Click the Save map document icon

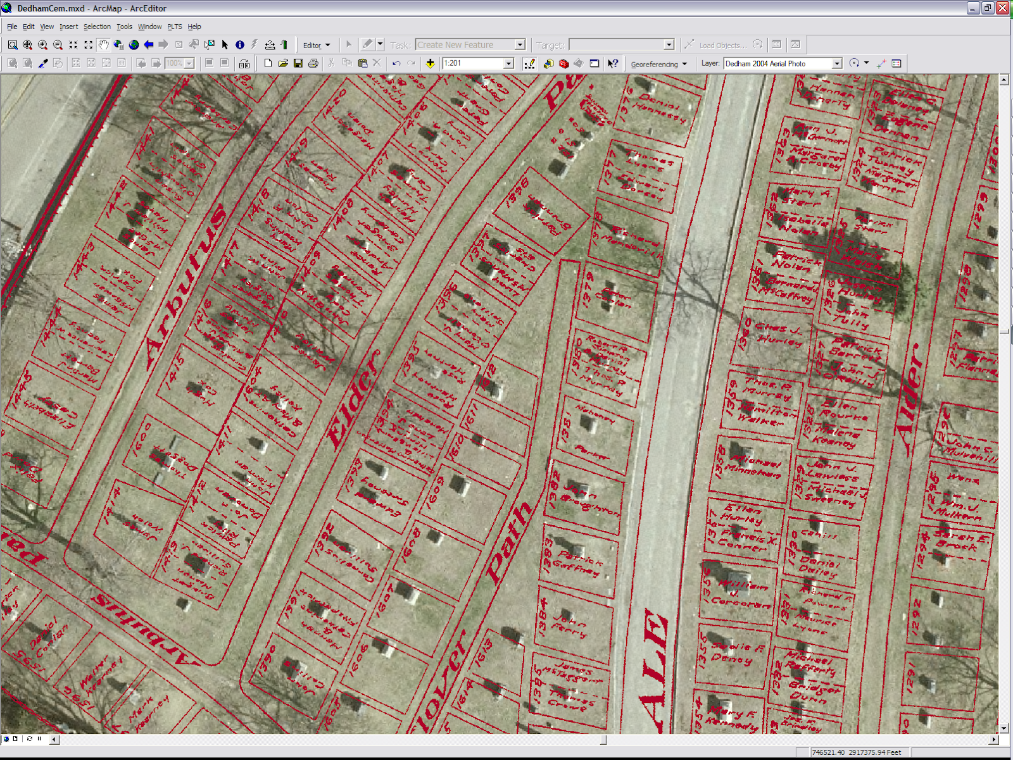click(298, 63)
